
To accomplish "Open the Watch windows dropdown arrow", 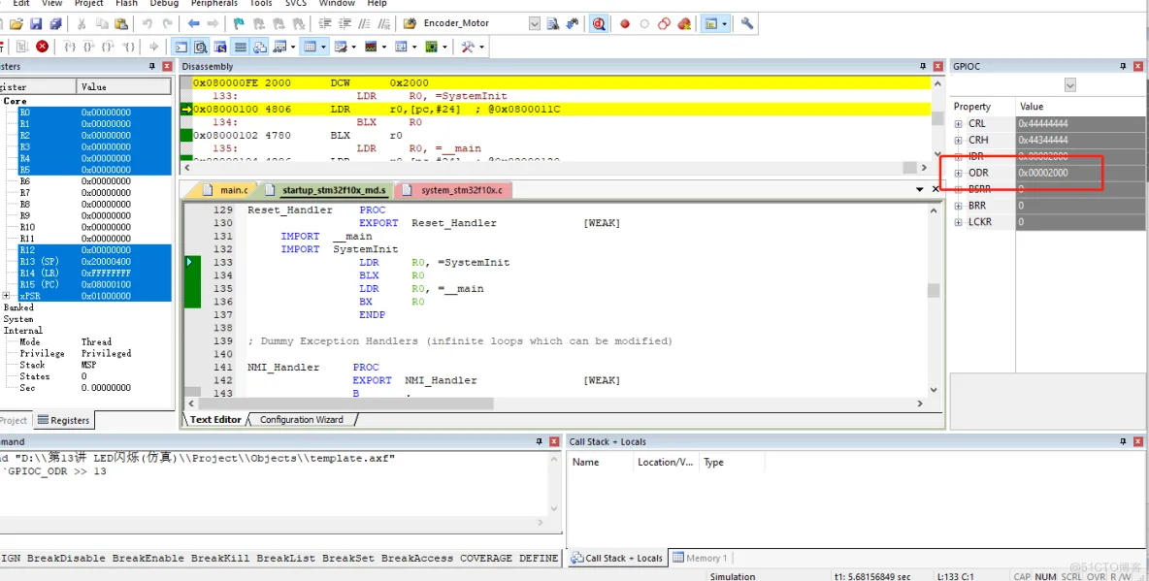I will coord(293,47).
